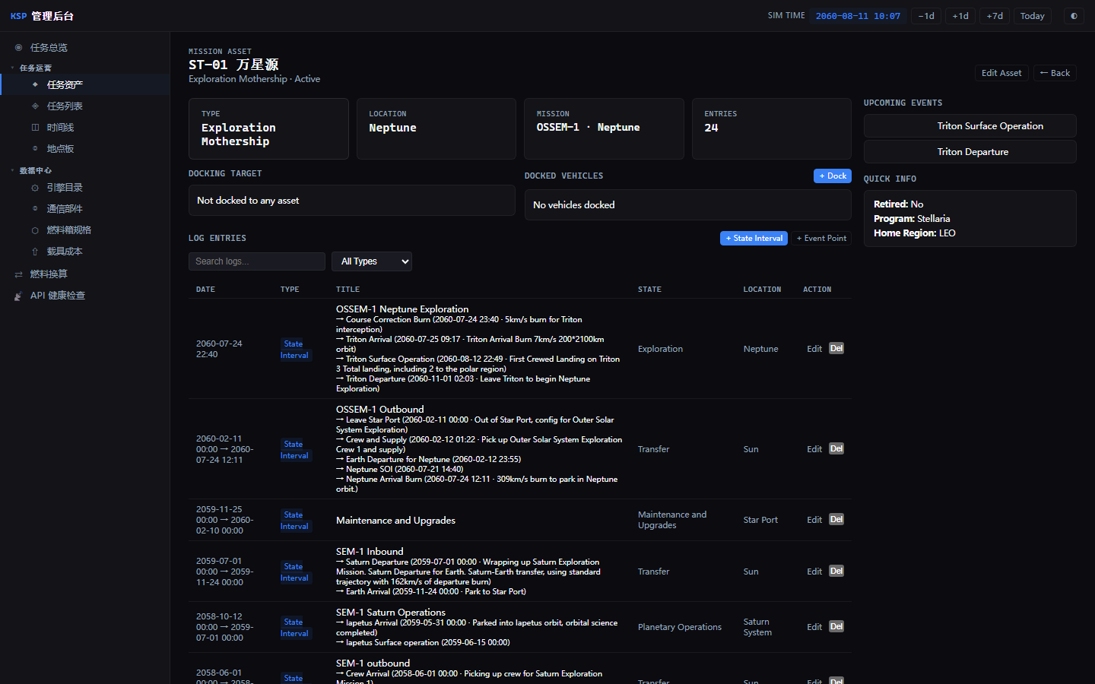Image resolution: width=1095 pixels, height=684 pixels.
Task: Go Back to the asset list
Action: click(x=1055, y=73)
